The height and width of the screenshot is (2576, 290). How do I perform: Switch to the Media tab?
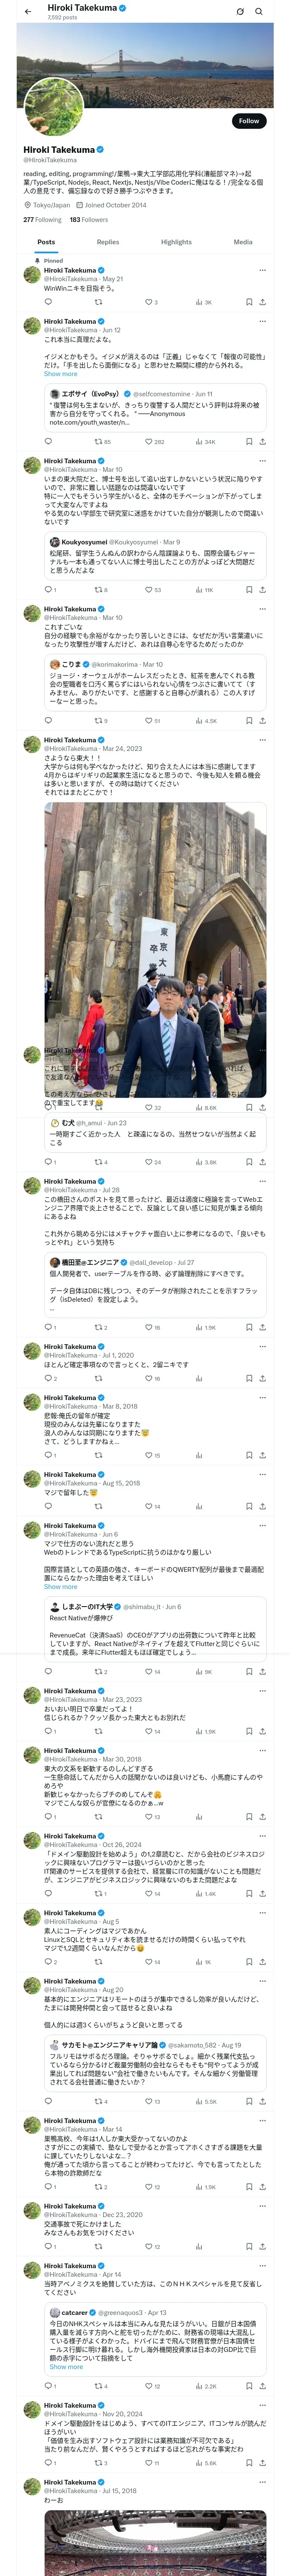click(243, 242)
